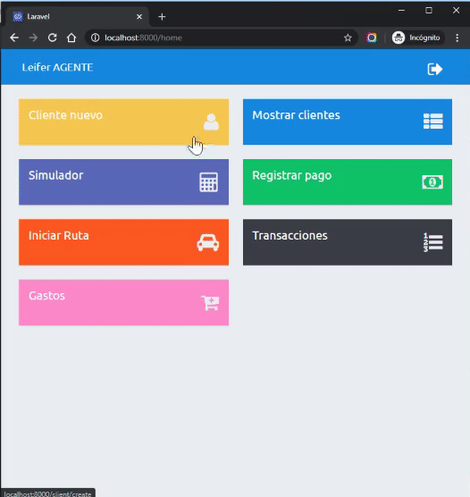Minimize the browser window
This screenshot has width=470, height=497.
[401, 11]
